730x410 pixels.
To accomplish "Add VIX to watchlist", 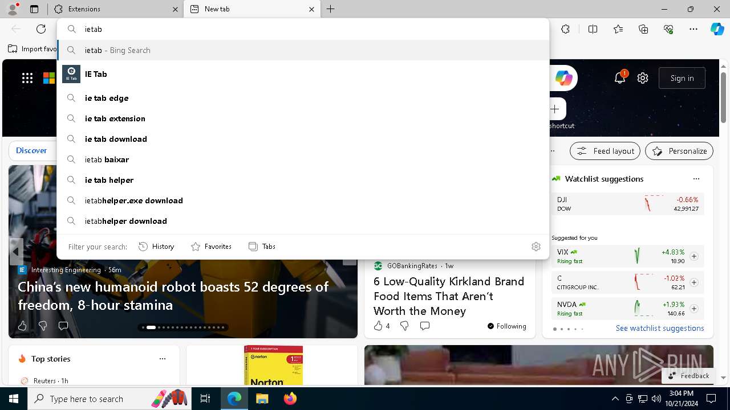I will 693,256.
